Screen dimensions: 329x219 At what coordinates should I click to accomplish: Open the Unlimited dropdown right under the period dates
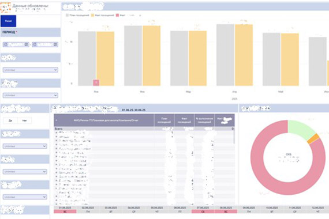click(31, 70)
